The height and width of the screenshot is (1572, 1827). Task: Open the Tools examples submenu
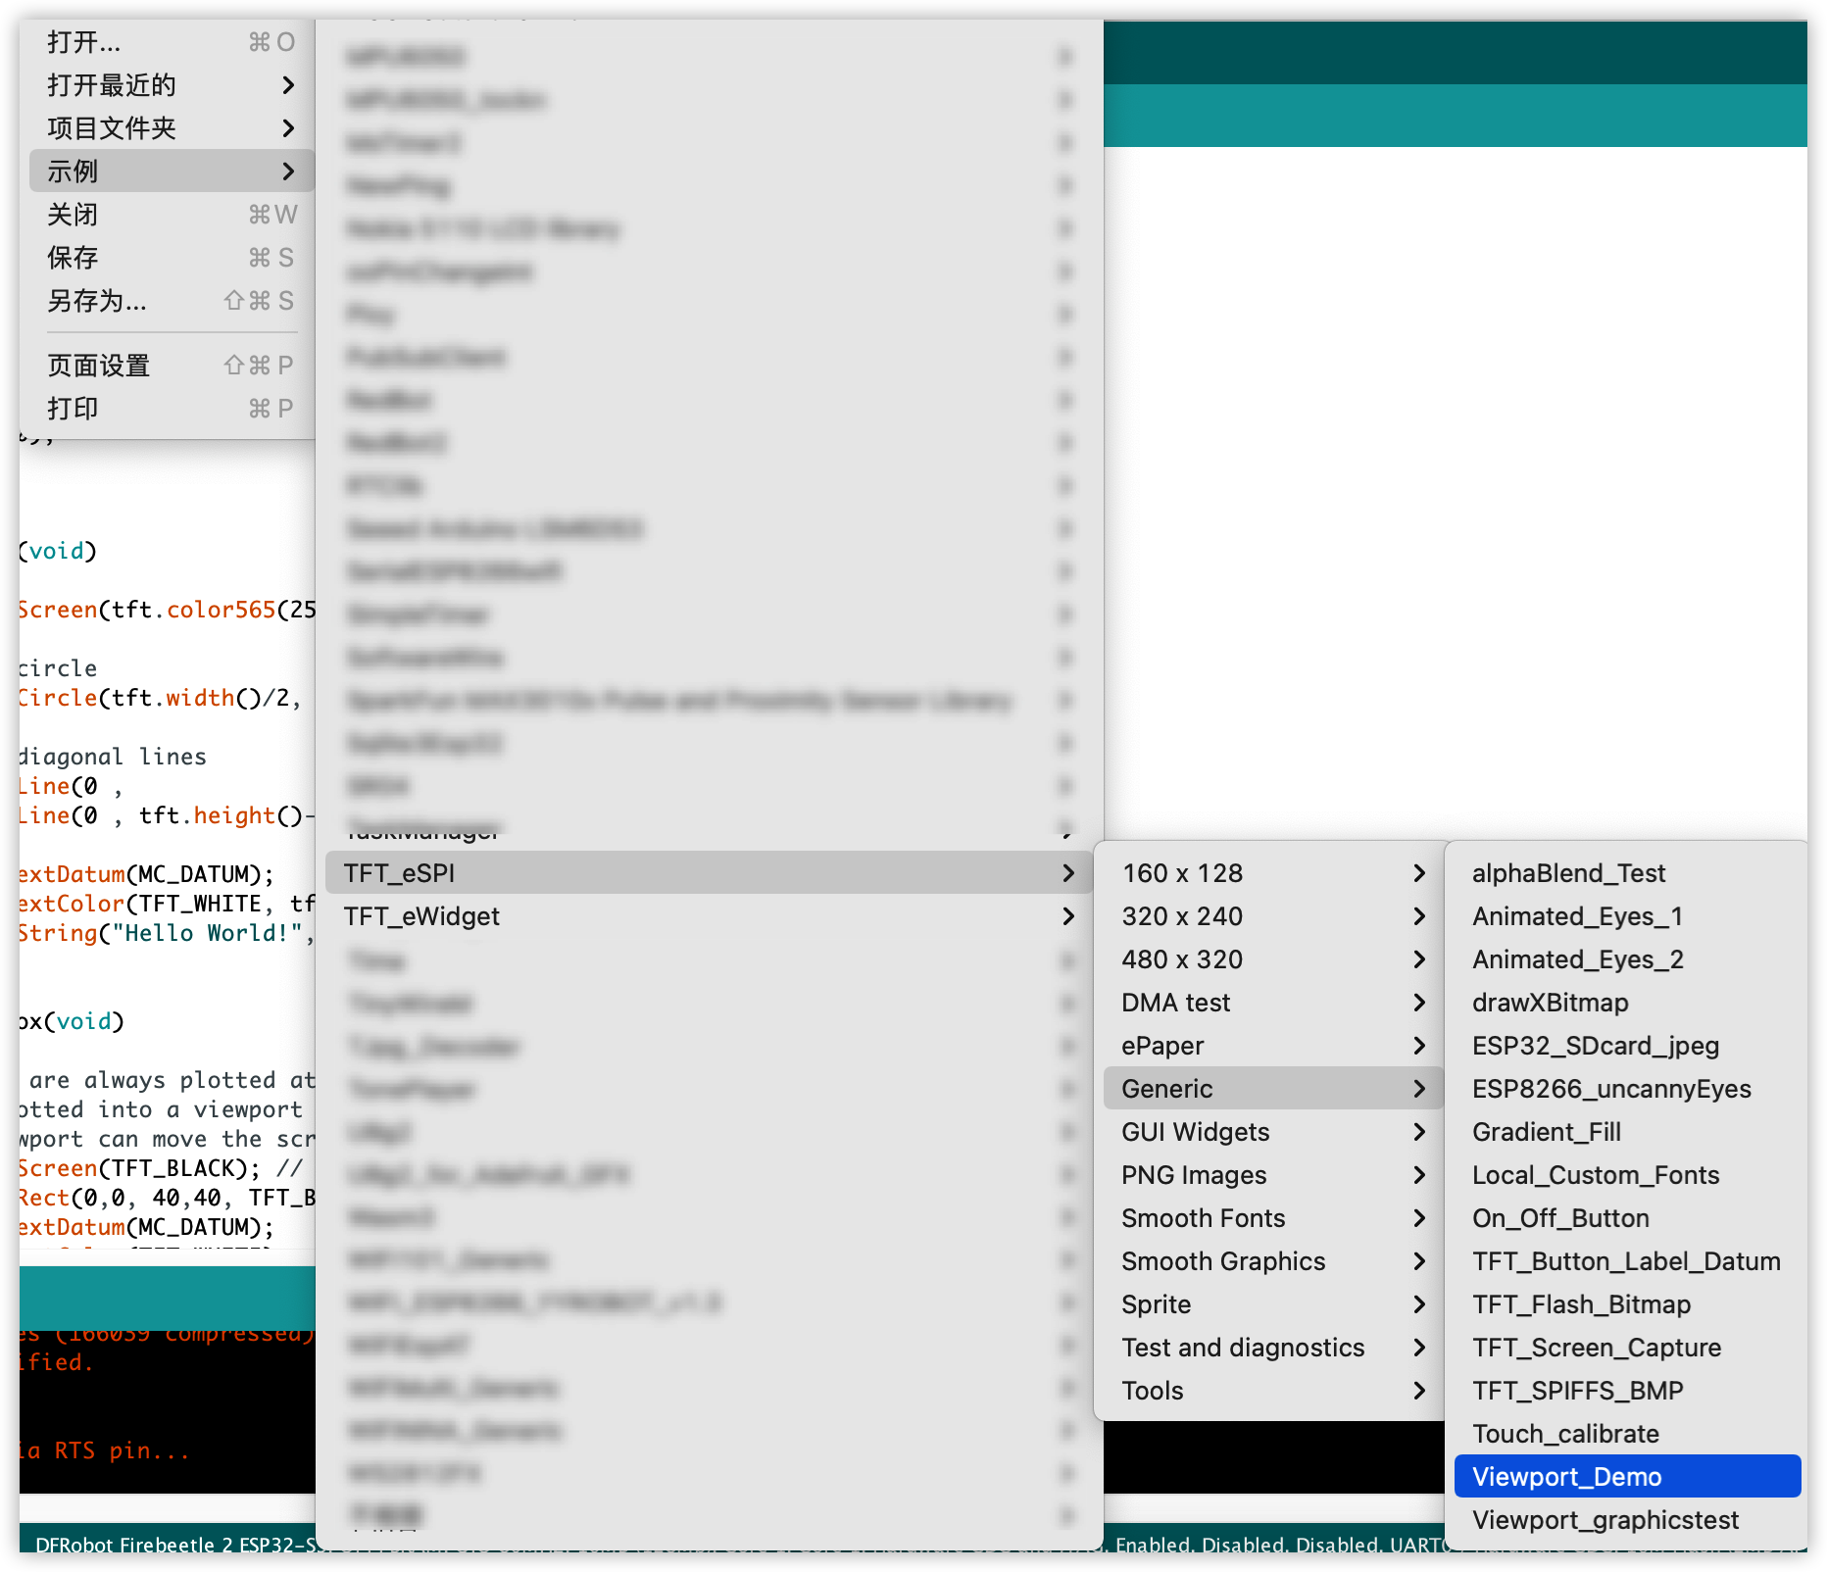coord(1272,1391)
